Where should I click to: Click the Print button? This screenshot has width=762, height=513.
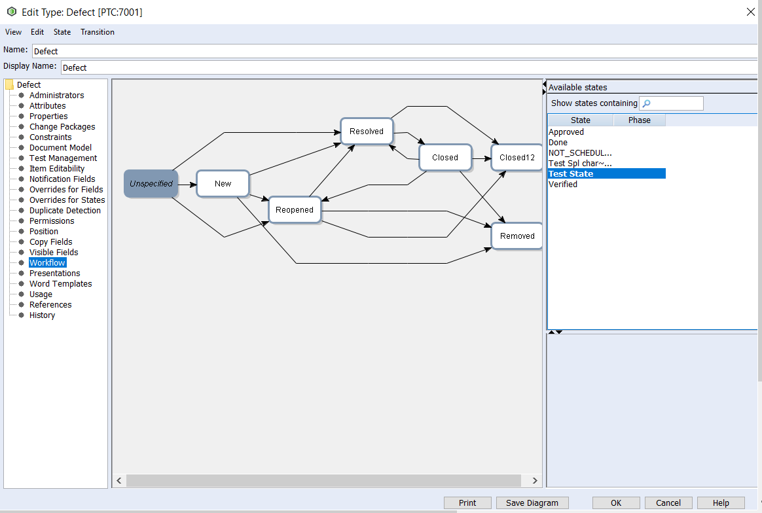(x=467, y=503)
